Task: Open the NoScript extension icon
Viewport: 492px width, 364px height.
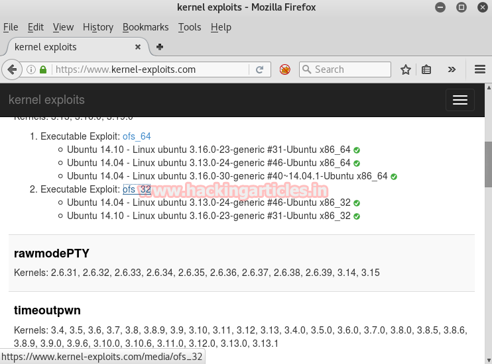Action: pyautogui.click(x=285, y=69)
